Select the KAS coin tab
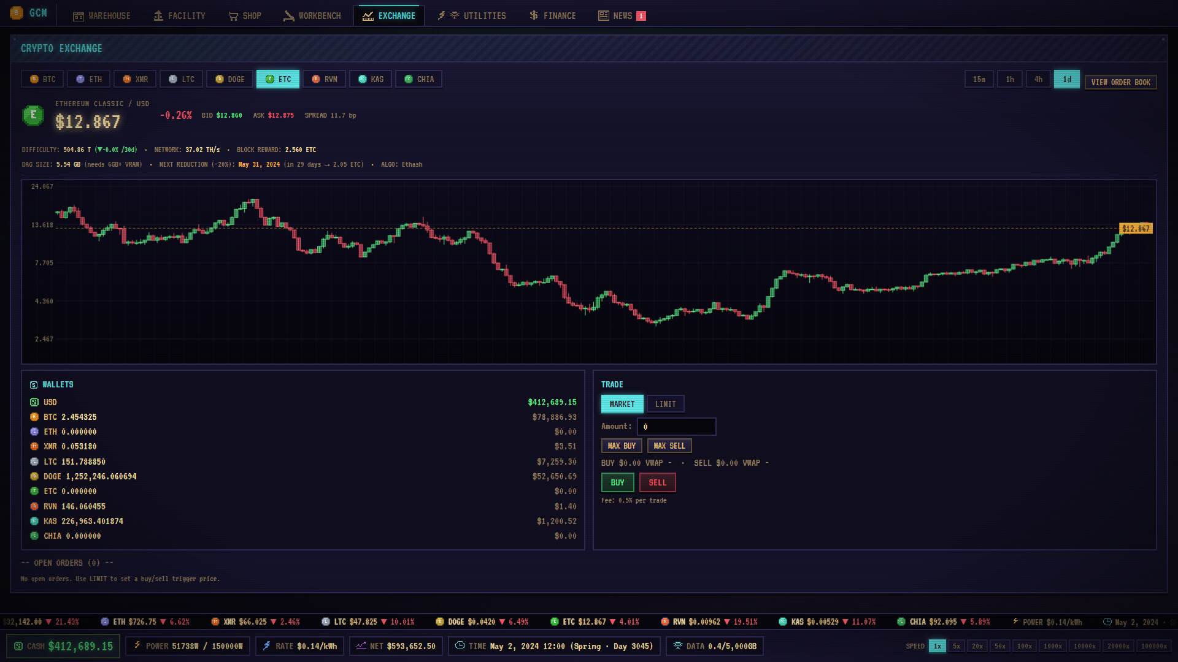 [371, 80]
